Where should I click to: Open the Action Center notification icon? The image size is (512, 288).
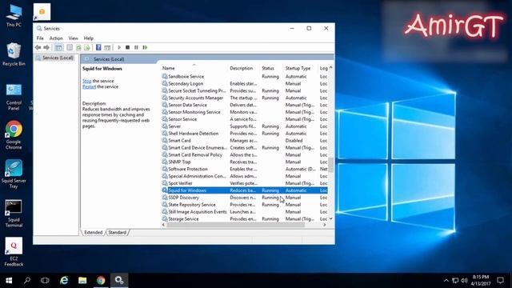click(500, 280)
